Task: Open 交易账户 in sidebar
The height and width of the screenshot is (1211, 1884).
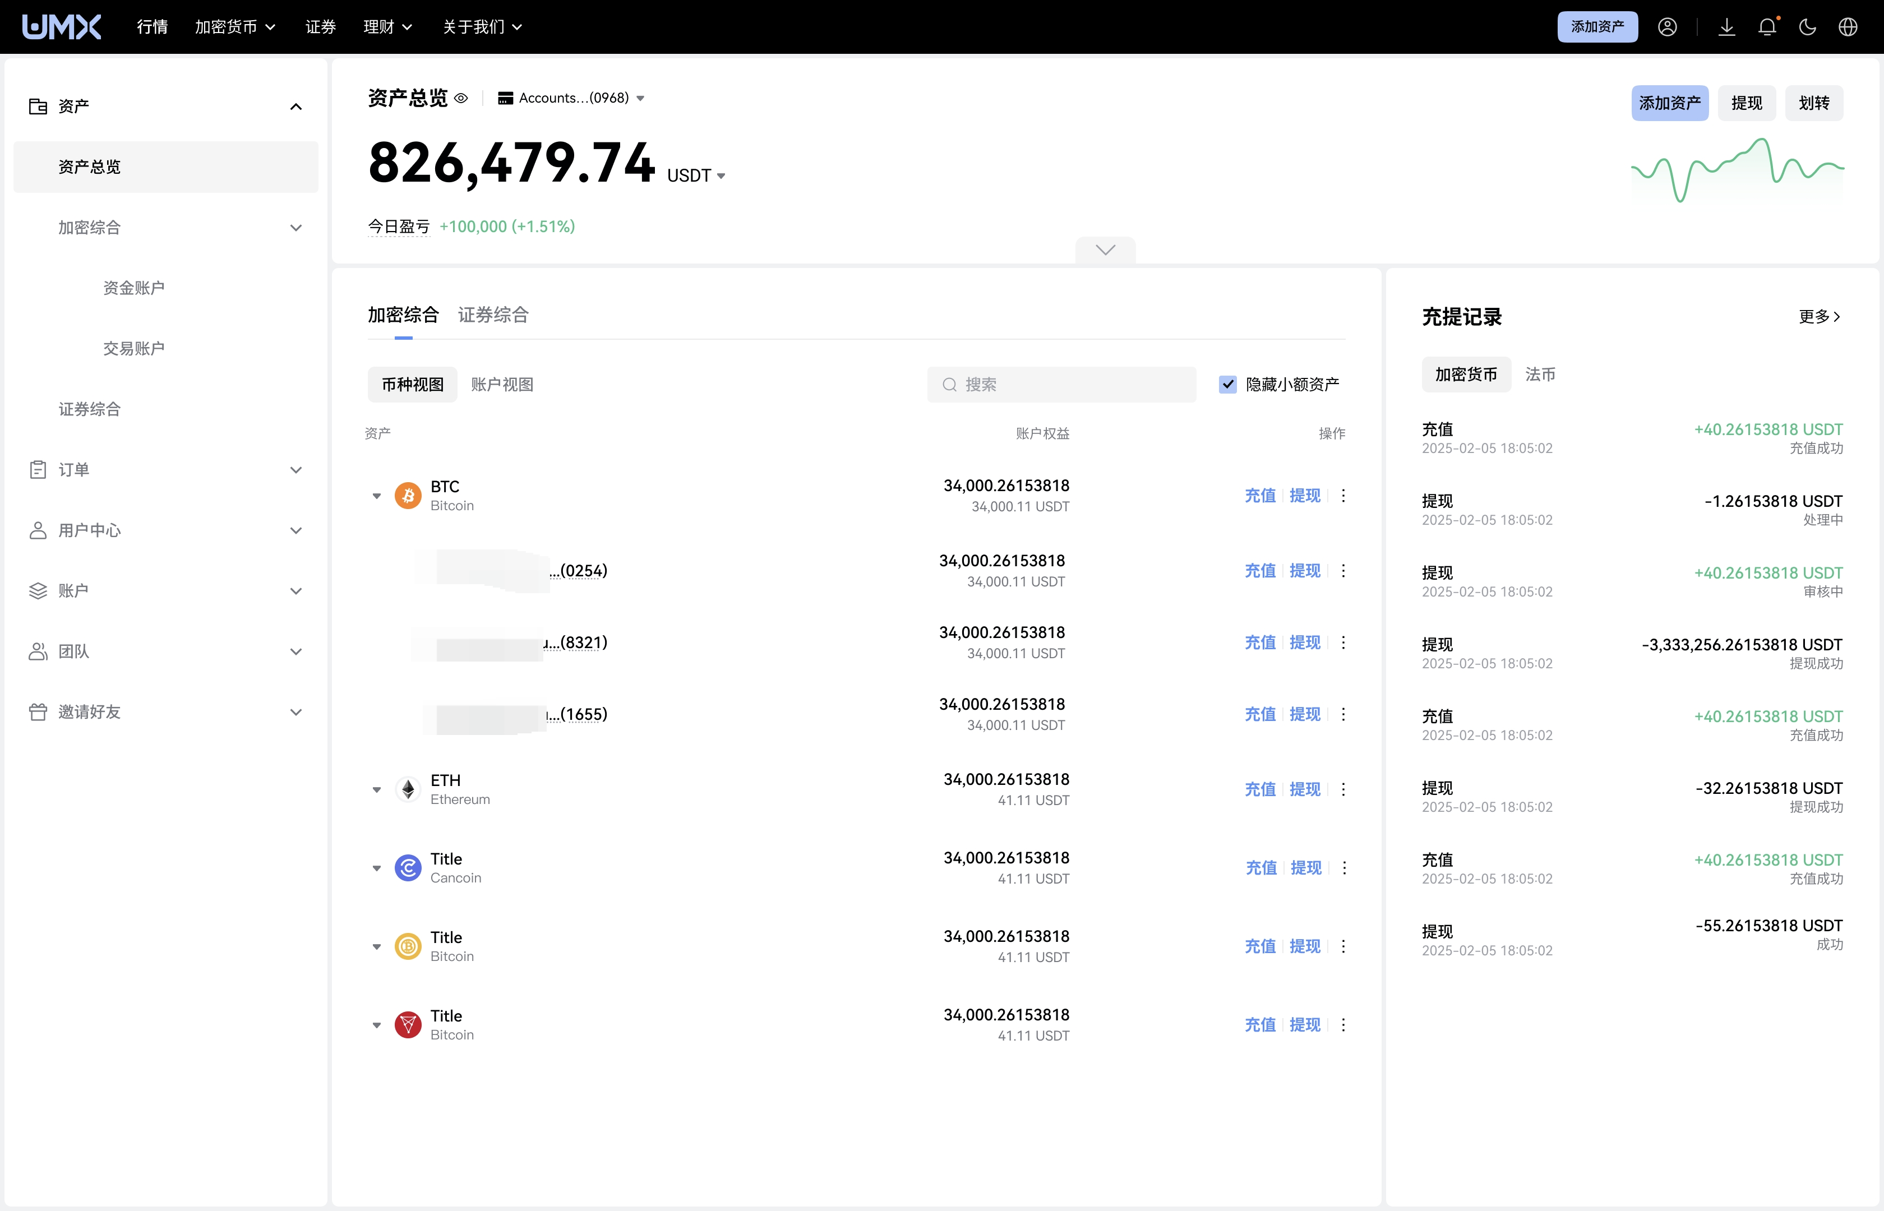Action: click(133, 348)
